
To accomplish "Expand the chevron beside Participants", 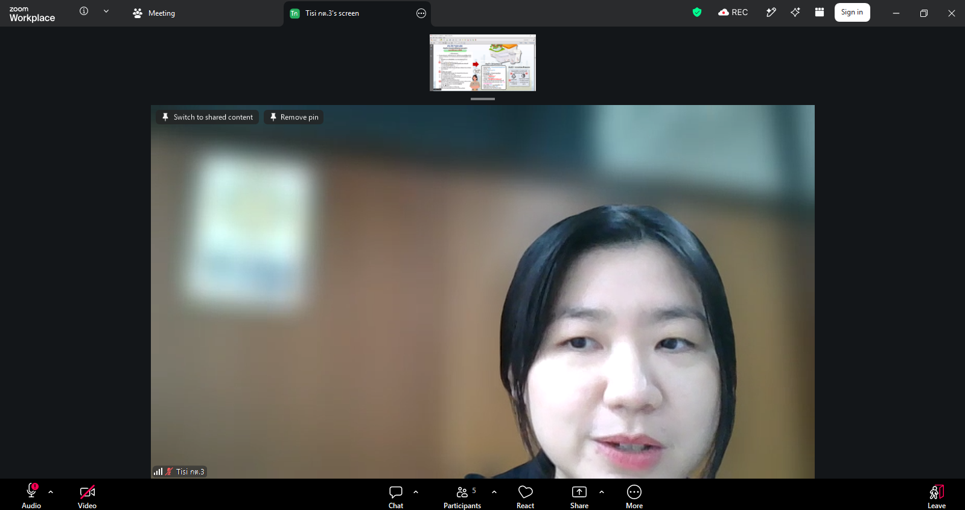I will [x=494, y=492].
